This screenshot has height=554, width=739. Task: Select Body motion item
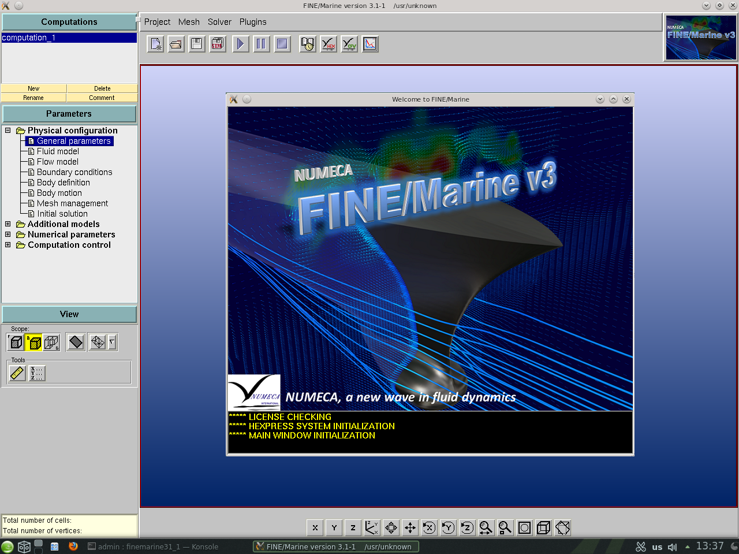[59, 193]
